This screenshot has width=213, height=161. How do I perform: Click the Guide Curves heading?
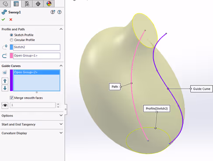coord(11,66)
